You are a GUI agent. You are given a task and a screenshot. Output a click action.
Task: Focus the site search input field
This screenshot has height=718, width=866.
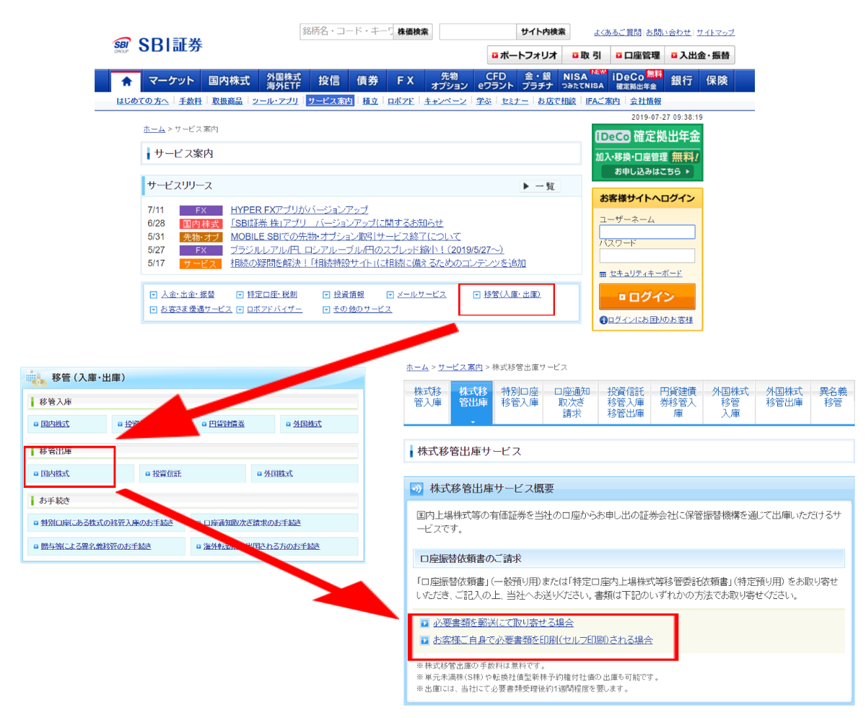477,32
